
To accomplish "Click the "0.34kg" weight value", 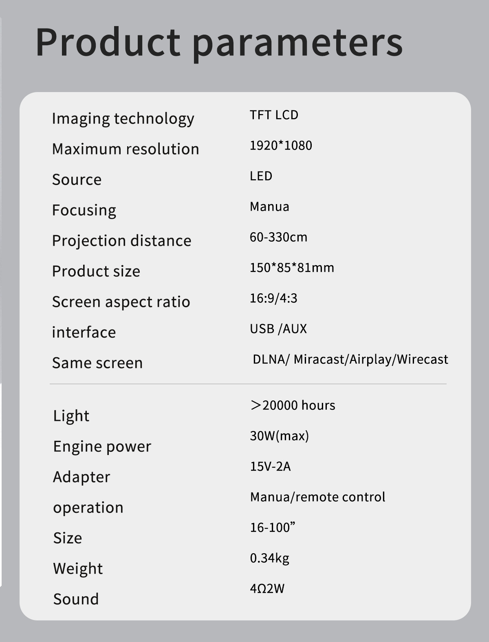I will [x=269, y=558].
